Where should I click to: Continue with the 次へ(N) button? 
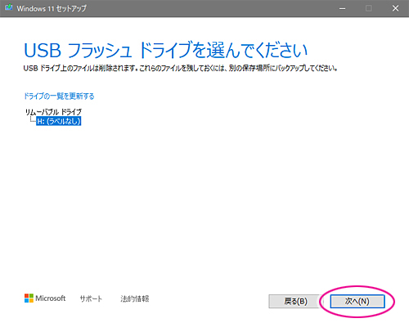[357, 301]
